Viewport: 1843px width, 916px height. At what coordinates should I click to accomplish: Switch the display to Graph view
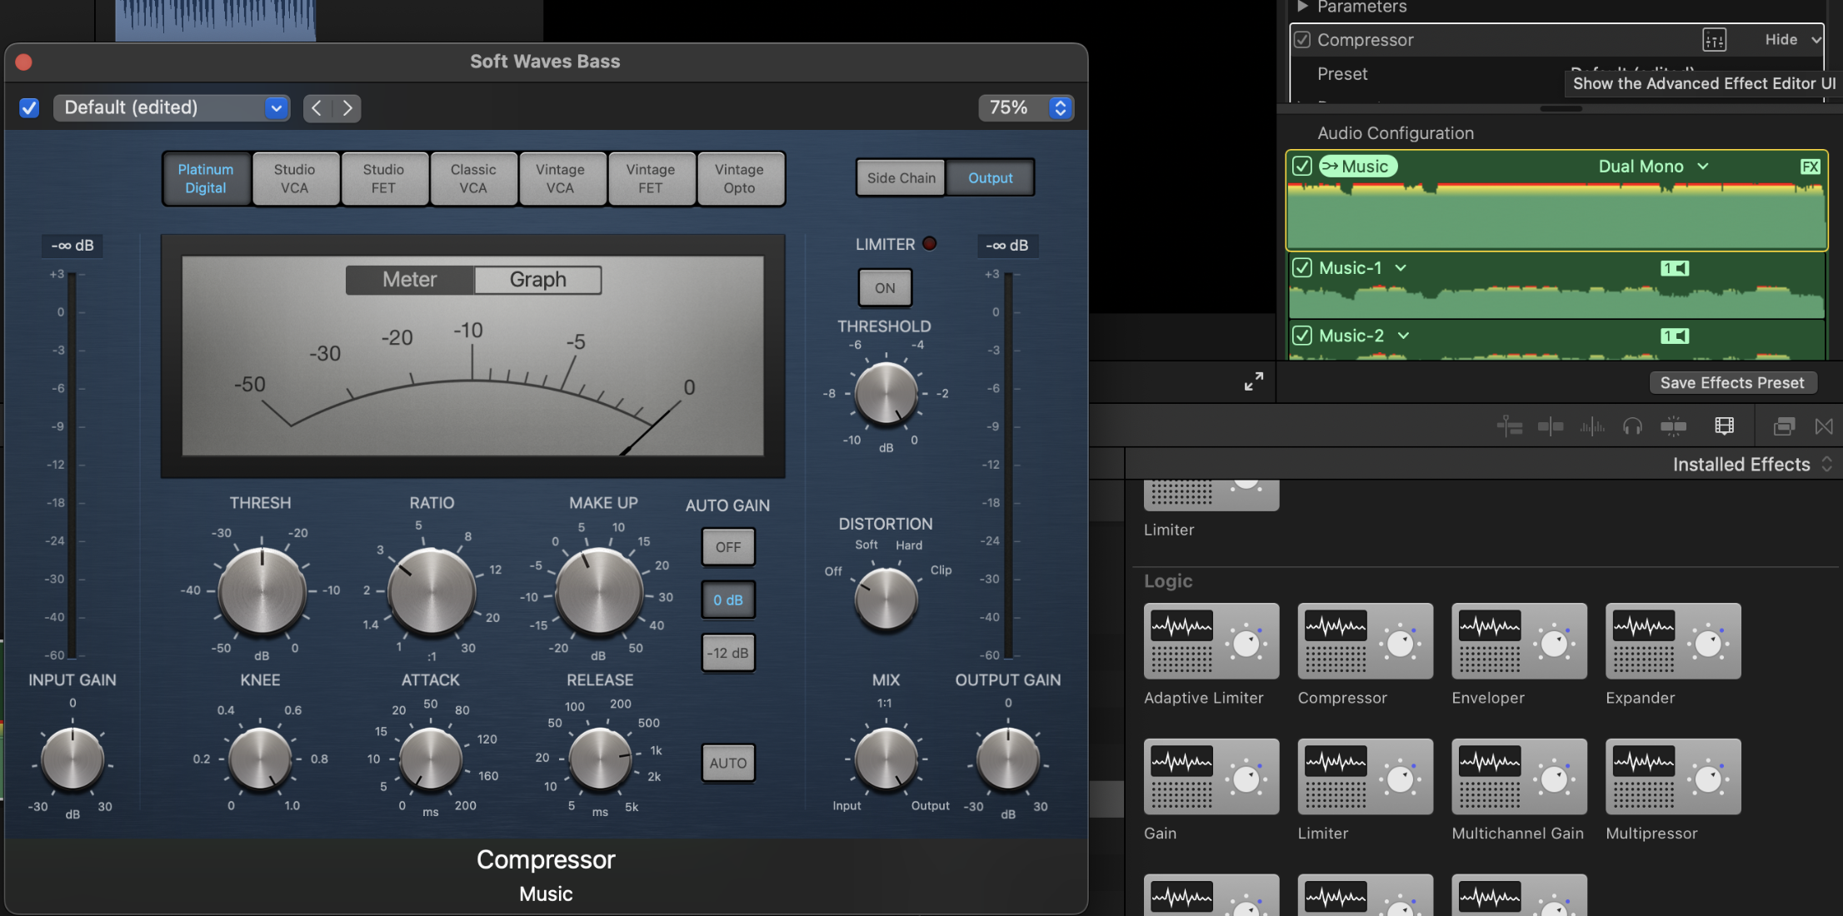pos(537,280)
